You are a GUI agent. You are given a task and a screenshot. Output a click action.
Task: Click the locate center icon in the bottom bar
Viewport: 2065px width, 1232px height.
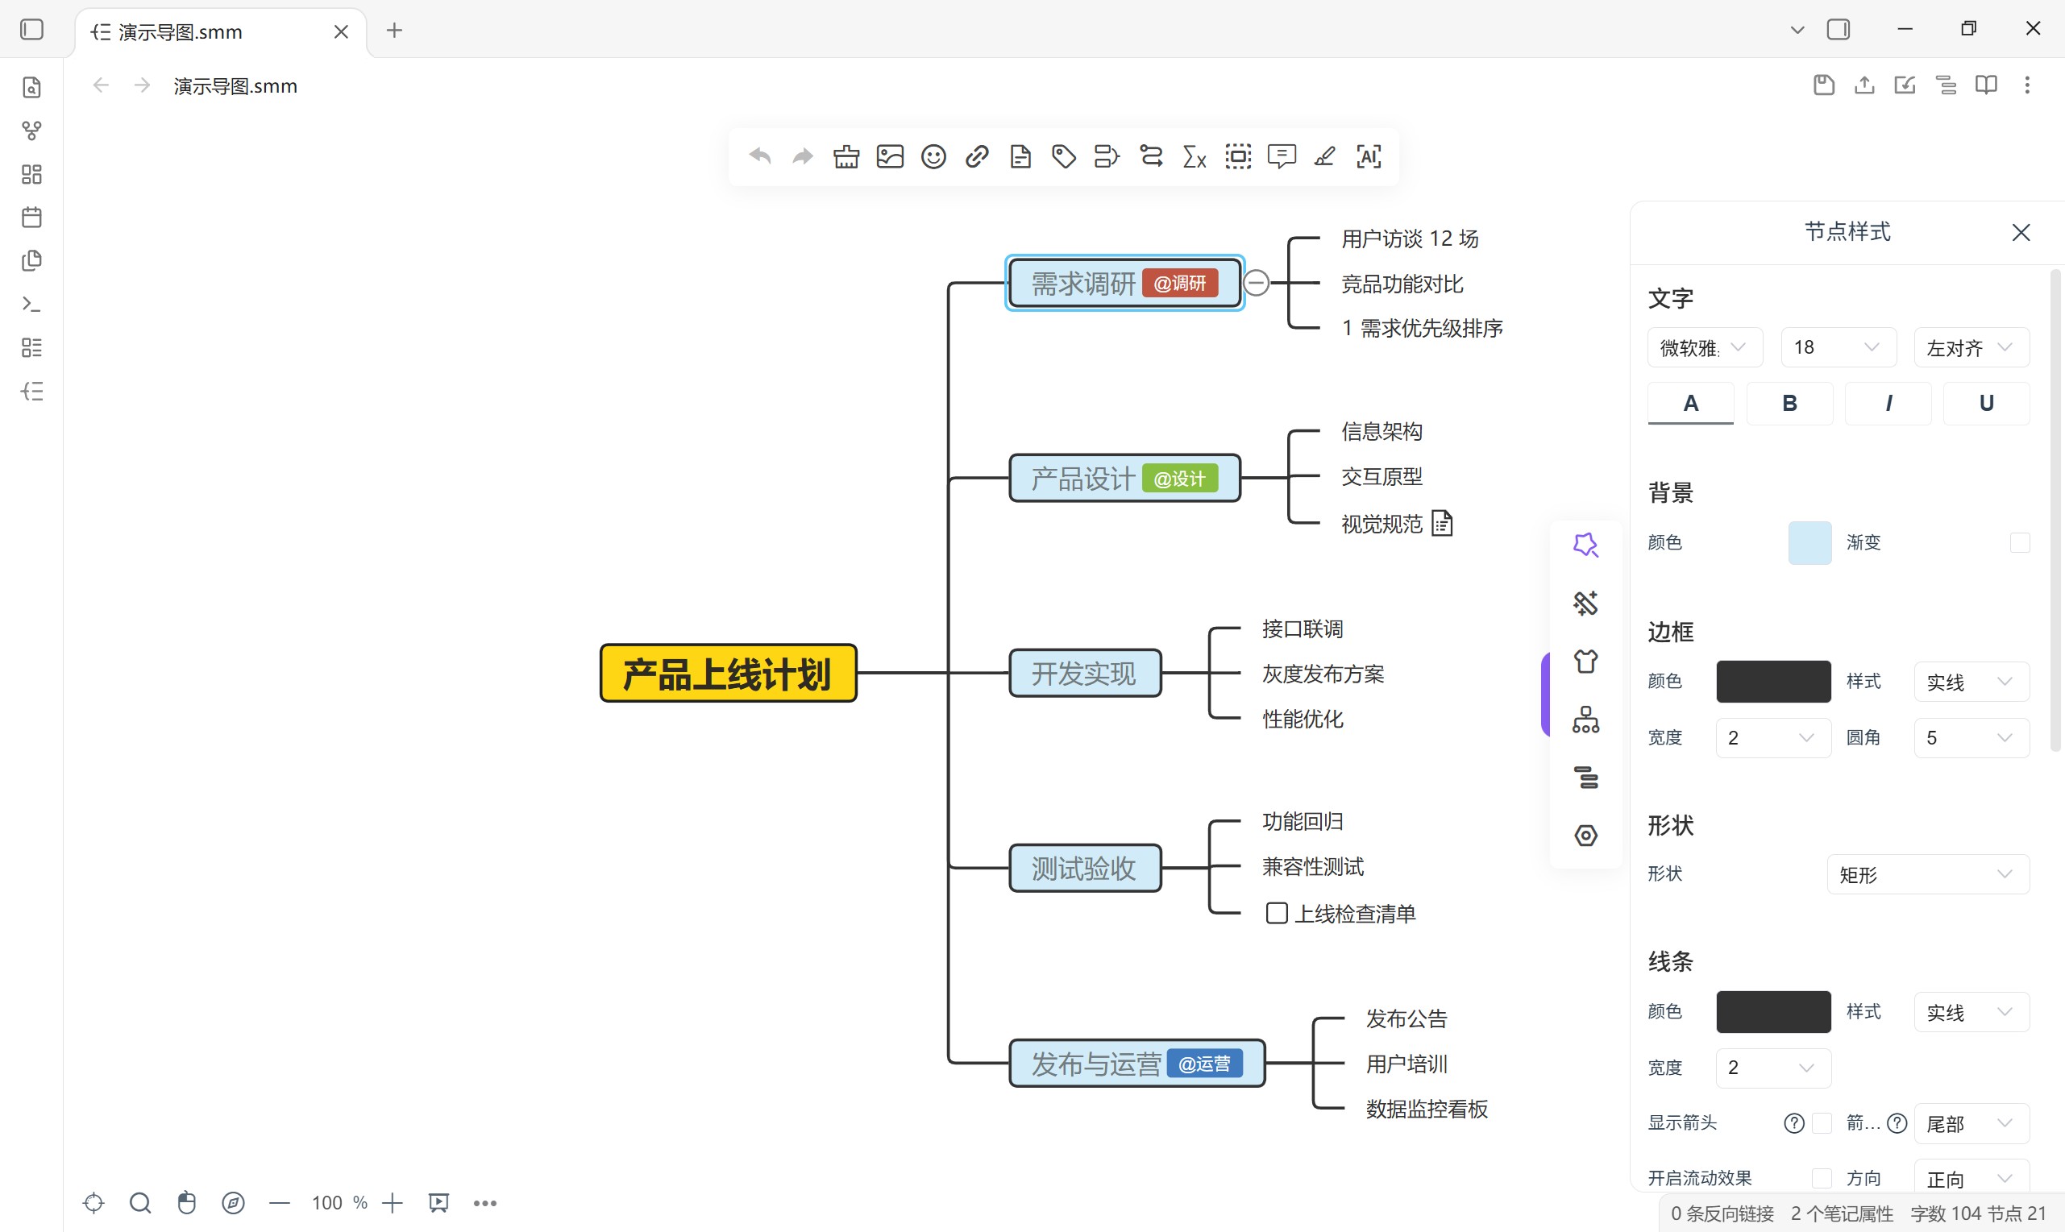tap(93, 1202)
